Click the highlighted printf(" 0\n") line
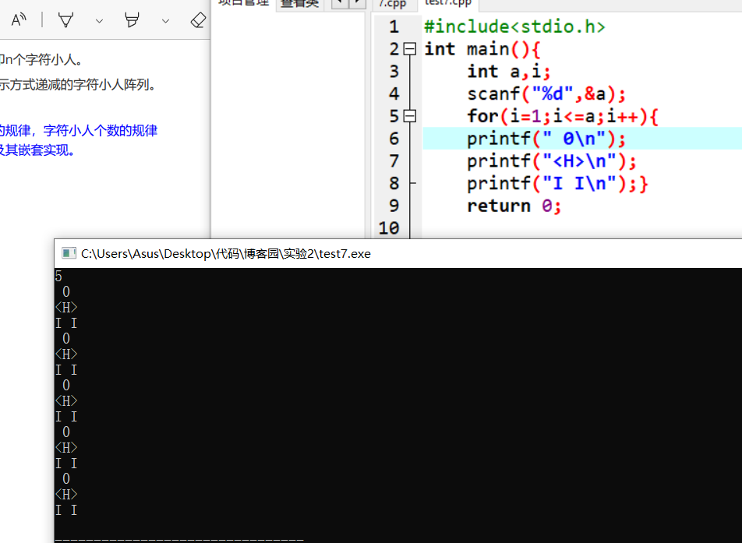The height and width of the screenshot is (543, 742). click(546, 139)
